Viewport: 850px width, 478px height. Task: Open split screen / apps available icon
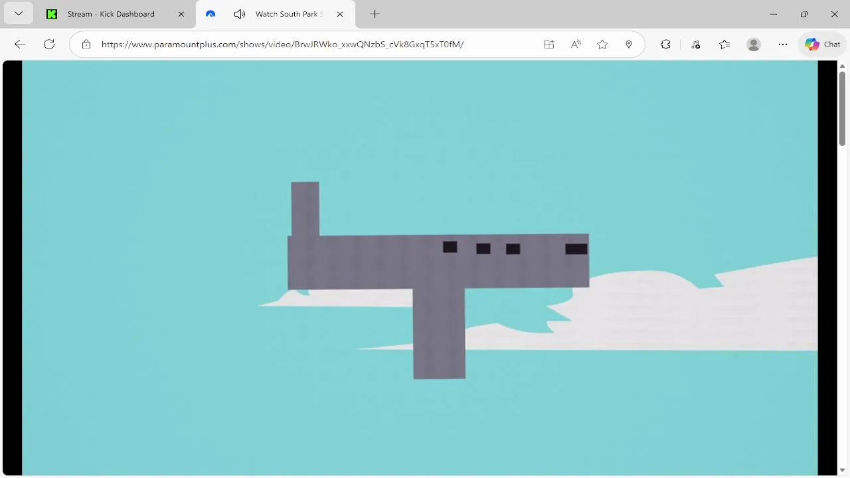(x=549, y=44)
